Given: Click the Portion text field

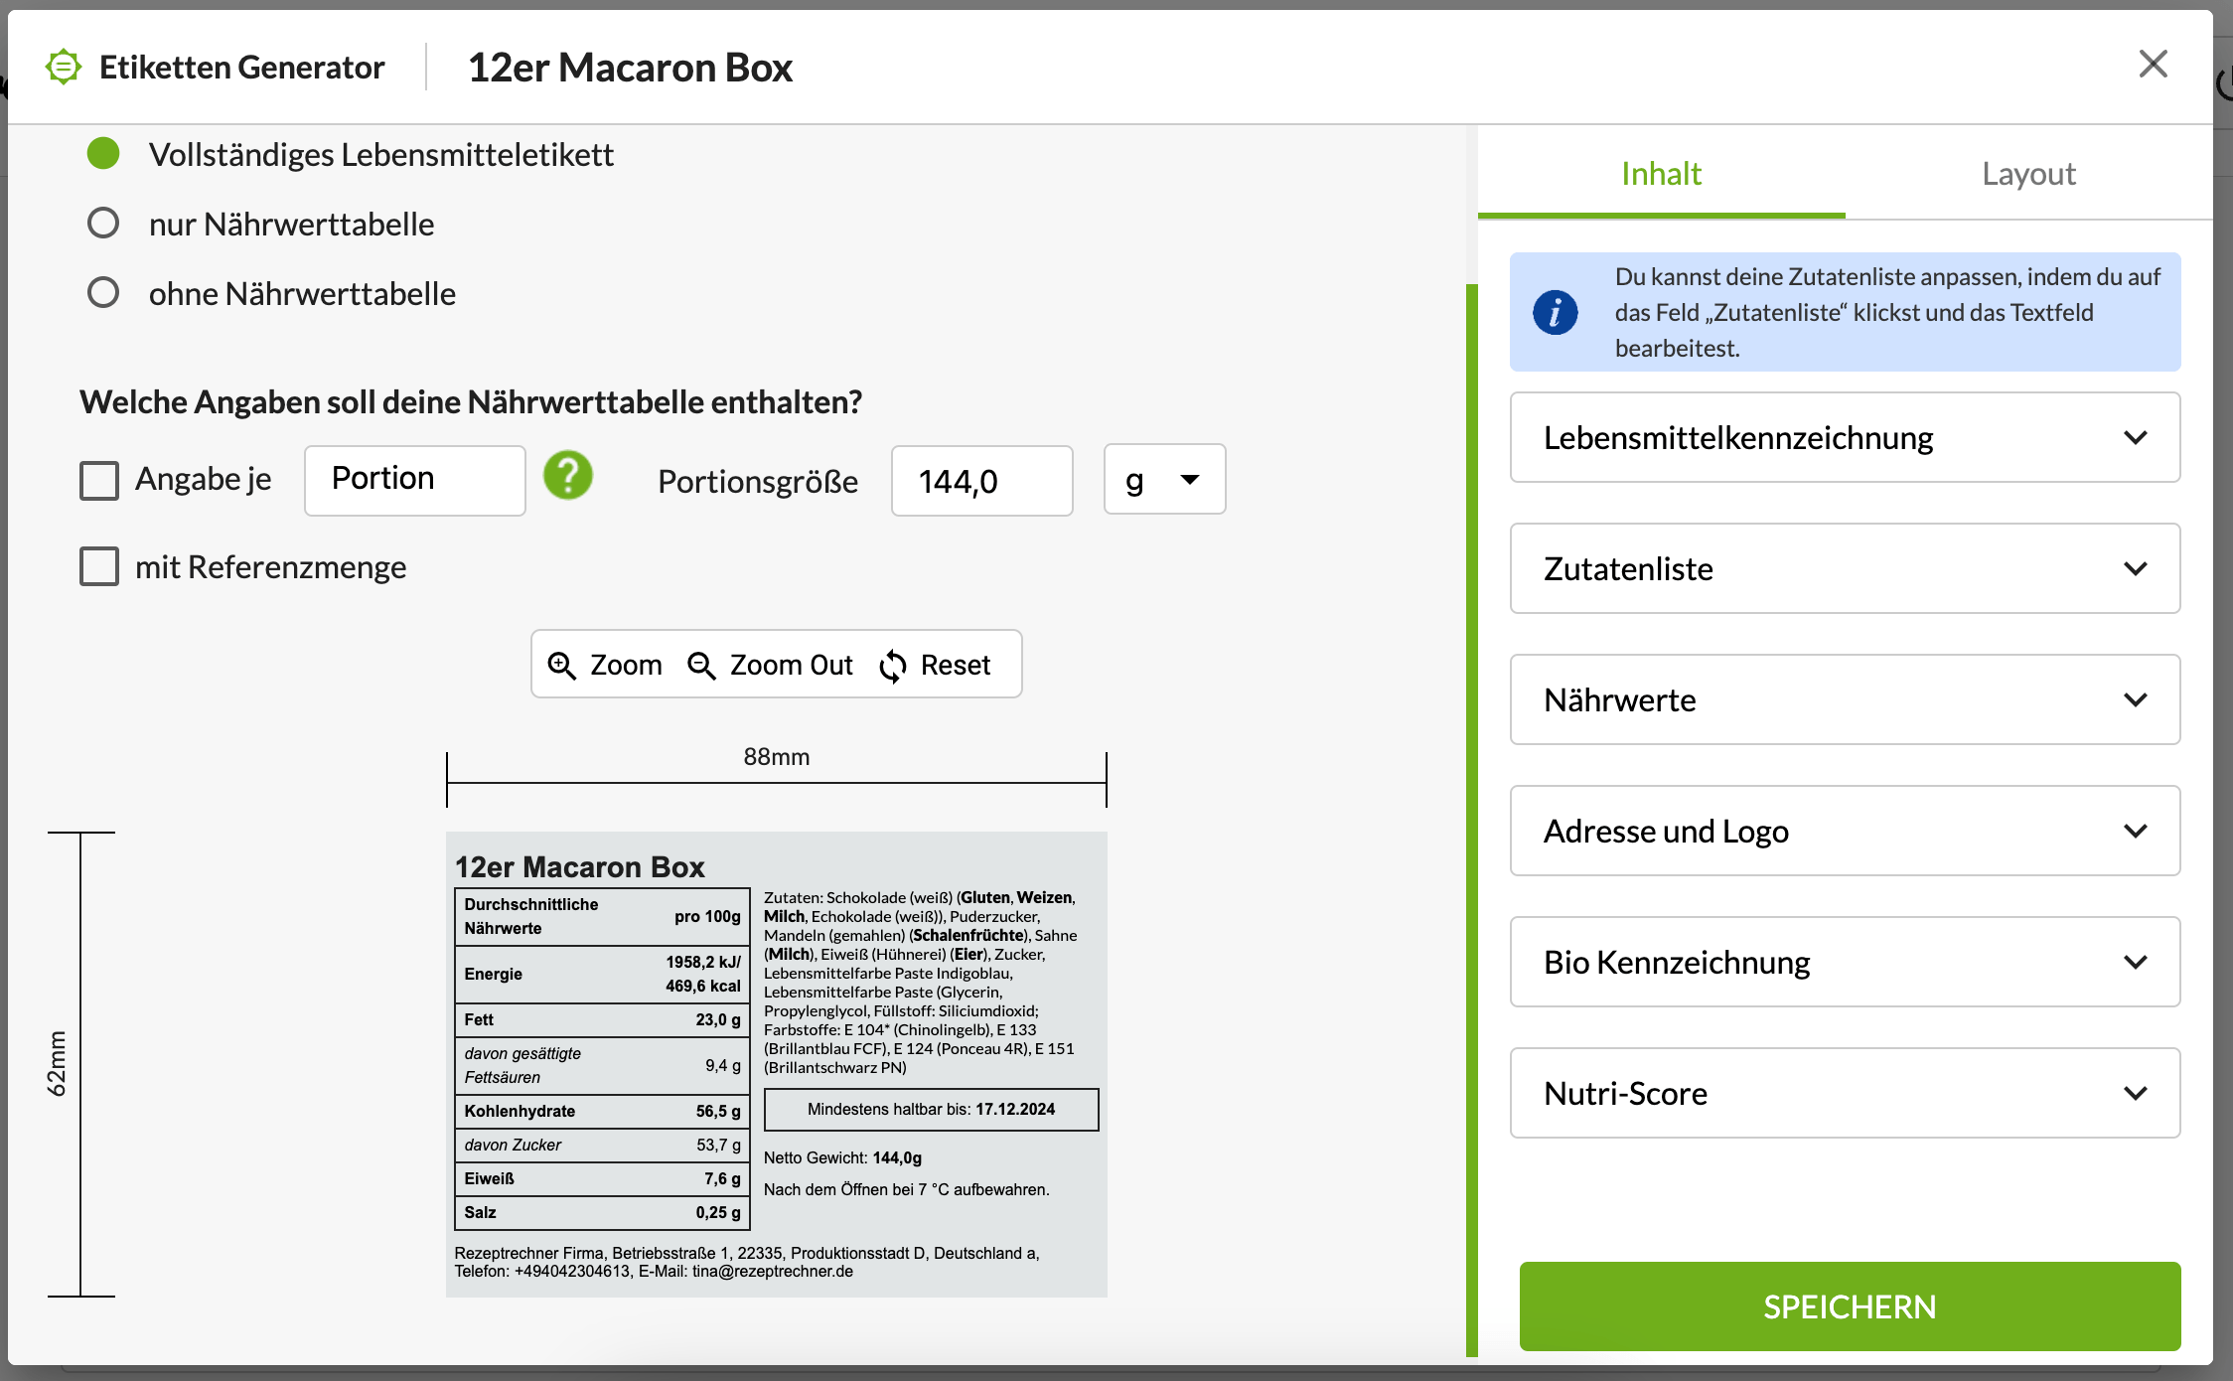Looking at the screenshot, I should click(x=415, y=480).
